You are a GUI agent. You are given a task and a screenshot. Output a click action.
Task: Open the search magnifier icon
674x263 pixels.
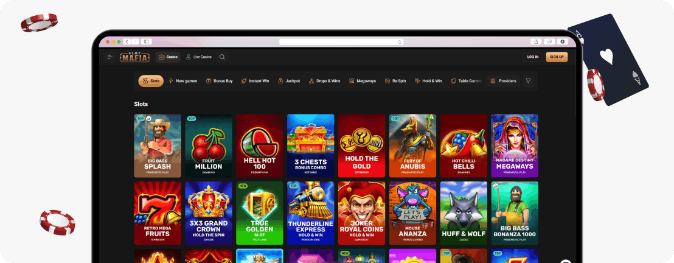[222, 57]
